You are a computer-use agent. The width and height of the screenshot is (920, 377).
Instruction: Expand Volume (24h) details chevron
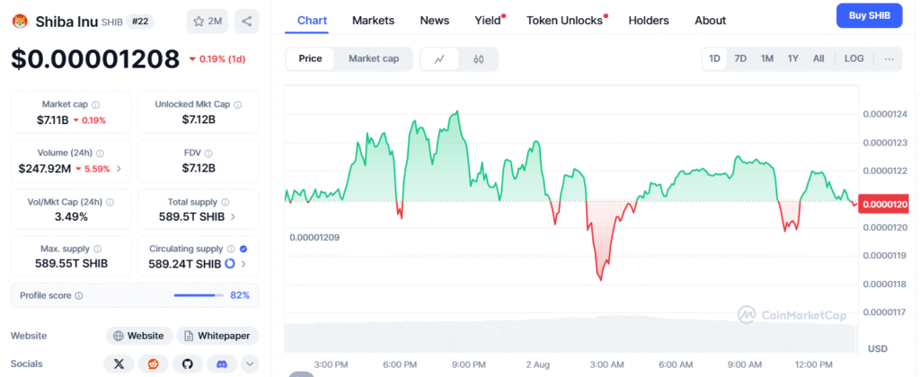119,169
